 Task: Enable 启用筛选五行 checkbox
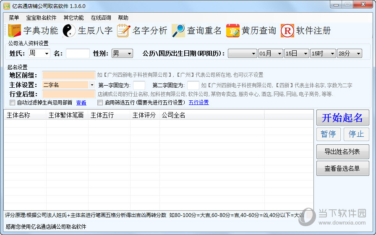pos(100,103)
